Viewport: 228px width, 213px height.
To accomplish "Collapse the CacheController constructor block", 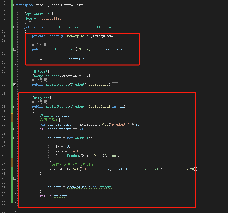I will 14,49.
